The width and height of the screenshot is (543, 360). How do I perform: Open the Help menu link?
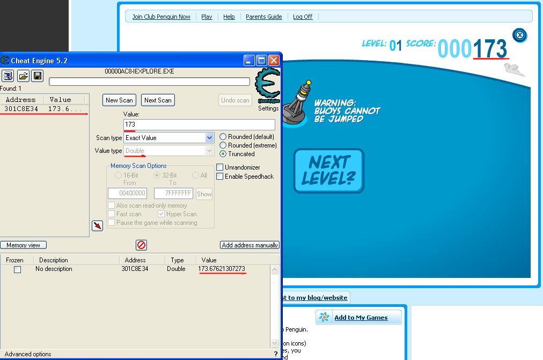click(229, 17)
